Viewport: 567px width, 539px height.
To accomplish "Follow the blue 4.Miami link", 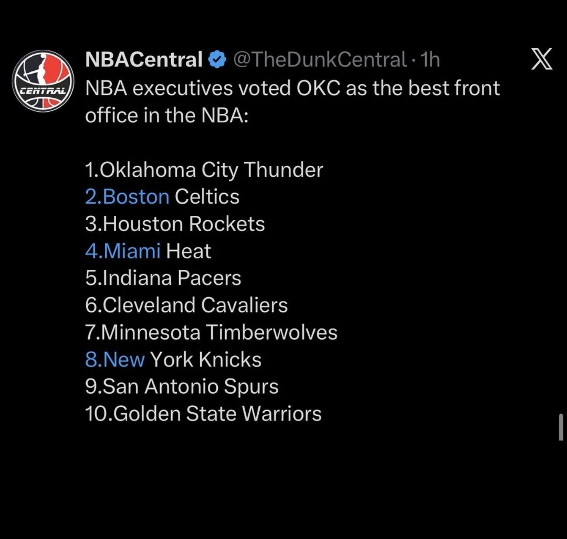I will tap(123, 251).
